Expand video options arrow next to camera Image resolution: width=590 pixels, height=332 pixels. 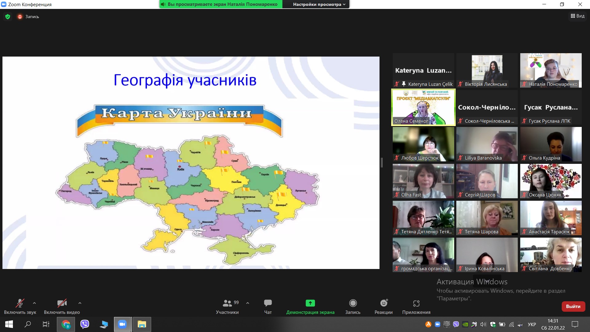80,303
